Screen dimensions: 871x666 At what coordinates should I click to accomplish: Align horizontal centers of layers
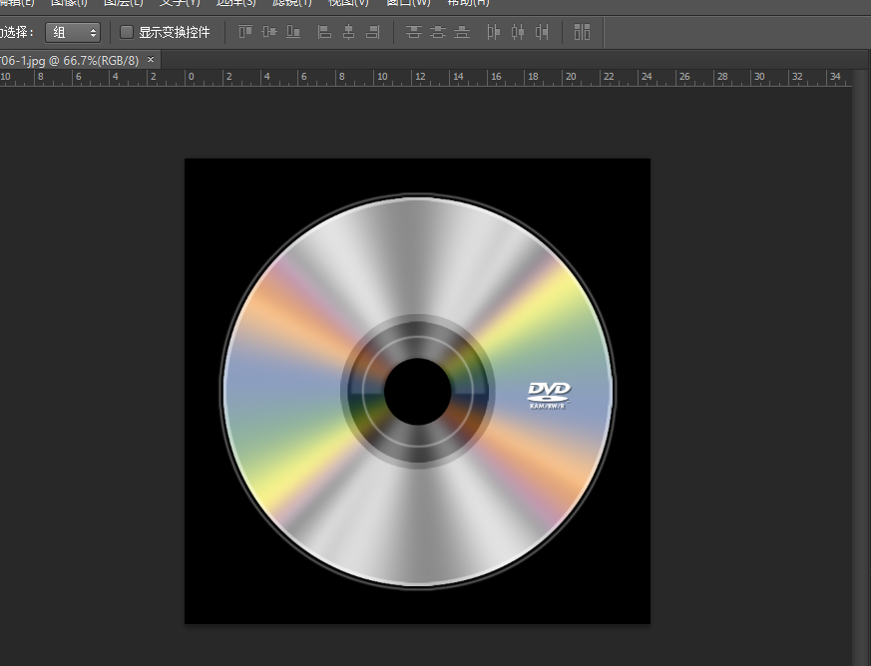coord(349,32)
